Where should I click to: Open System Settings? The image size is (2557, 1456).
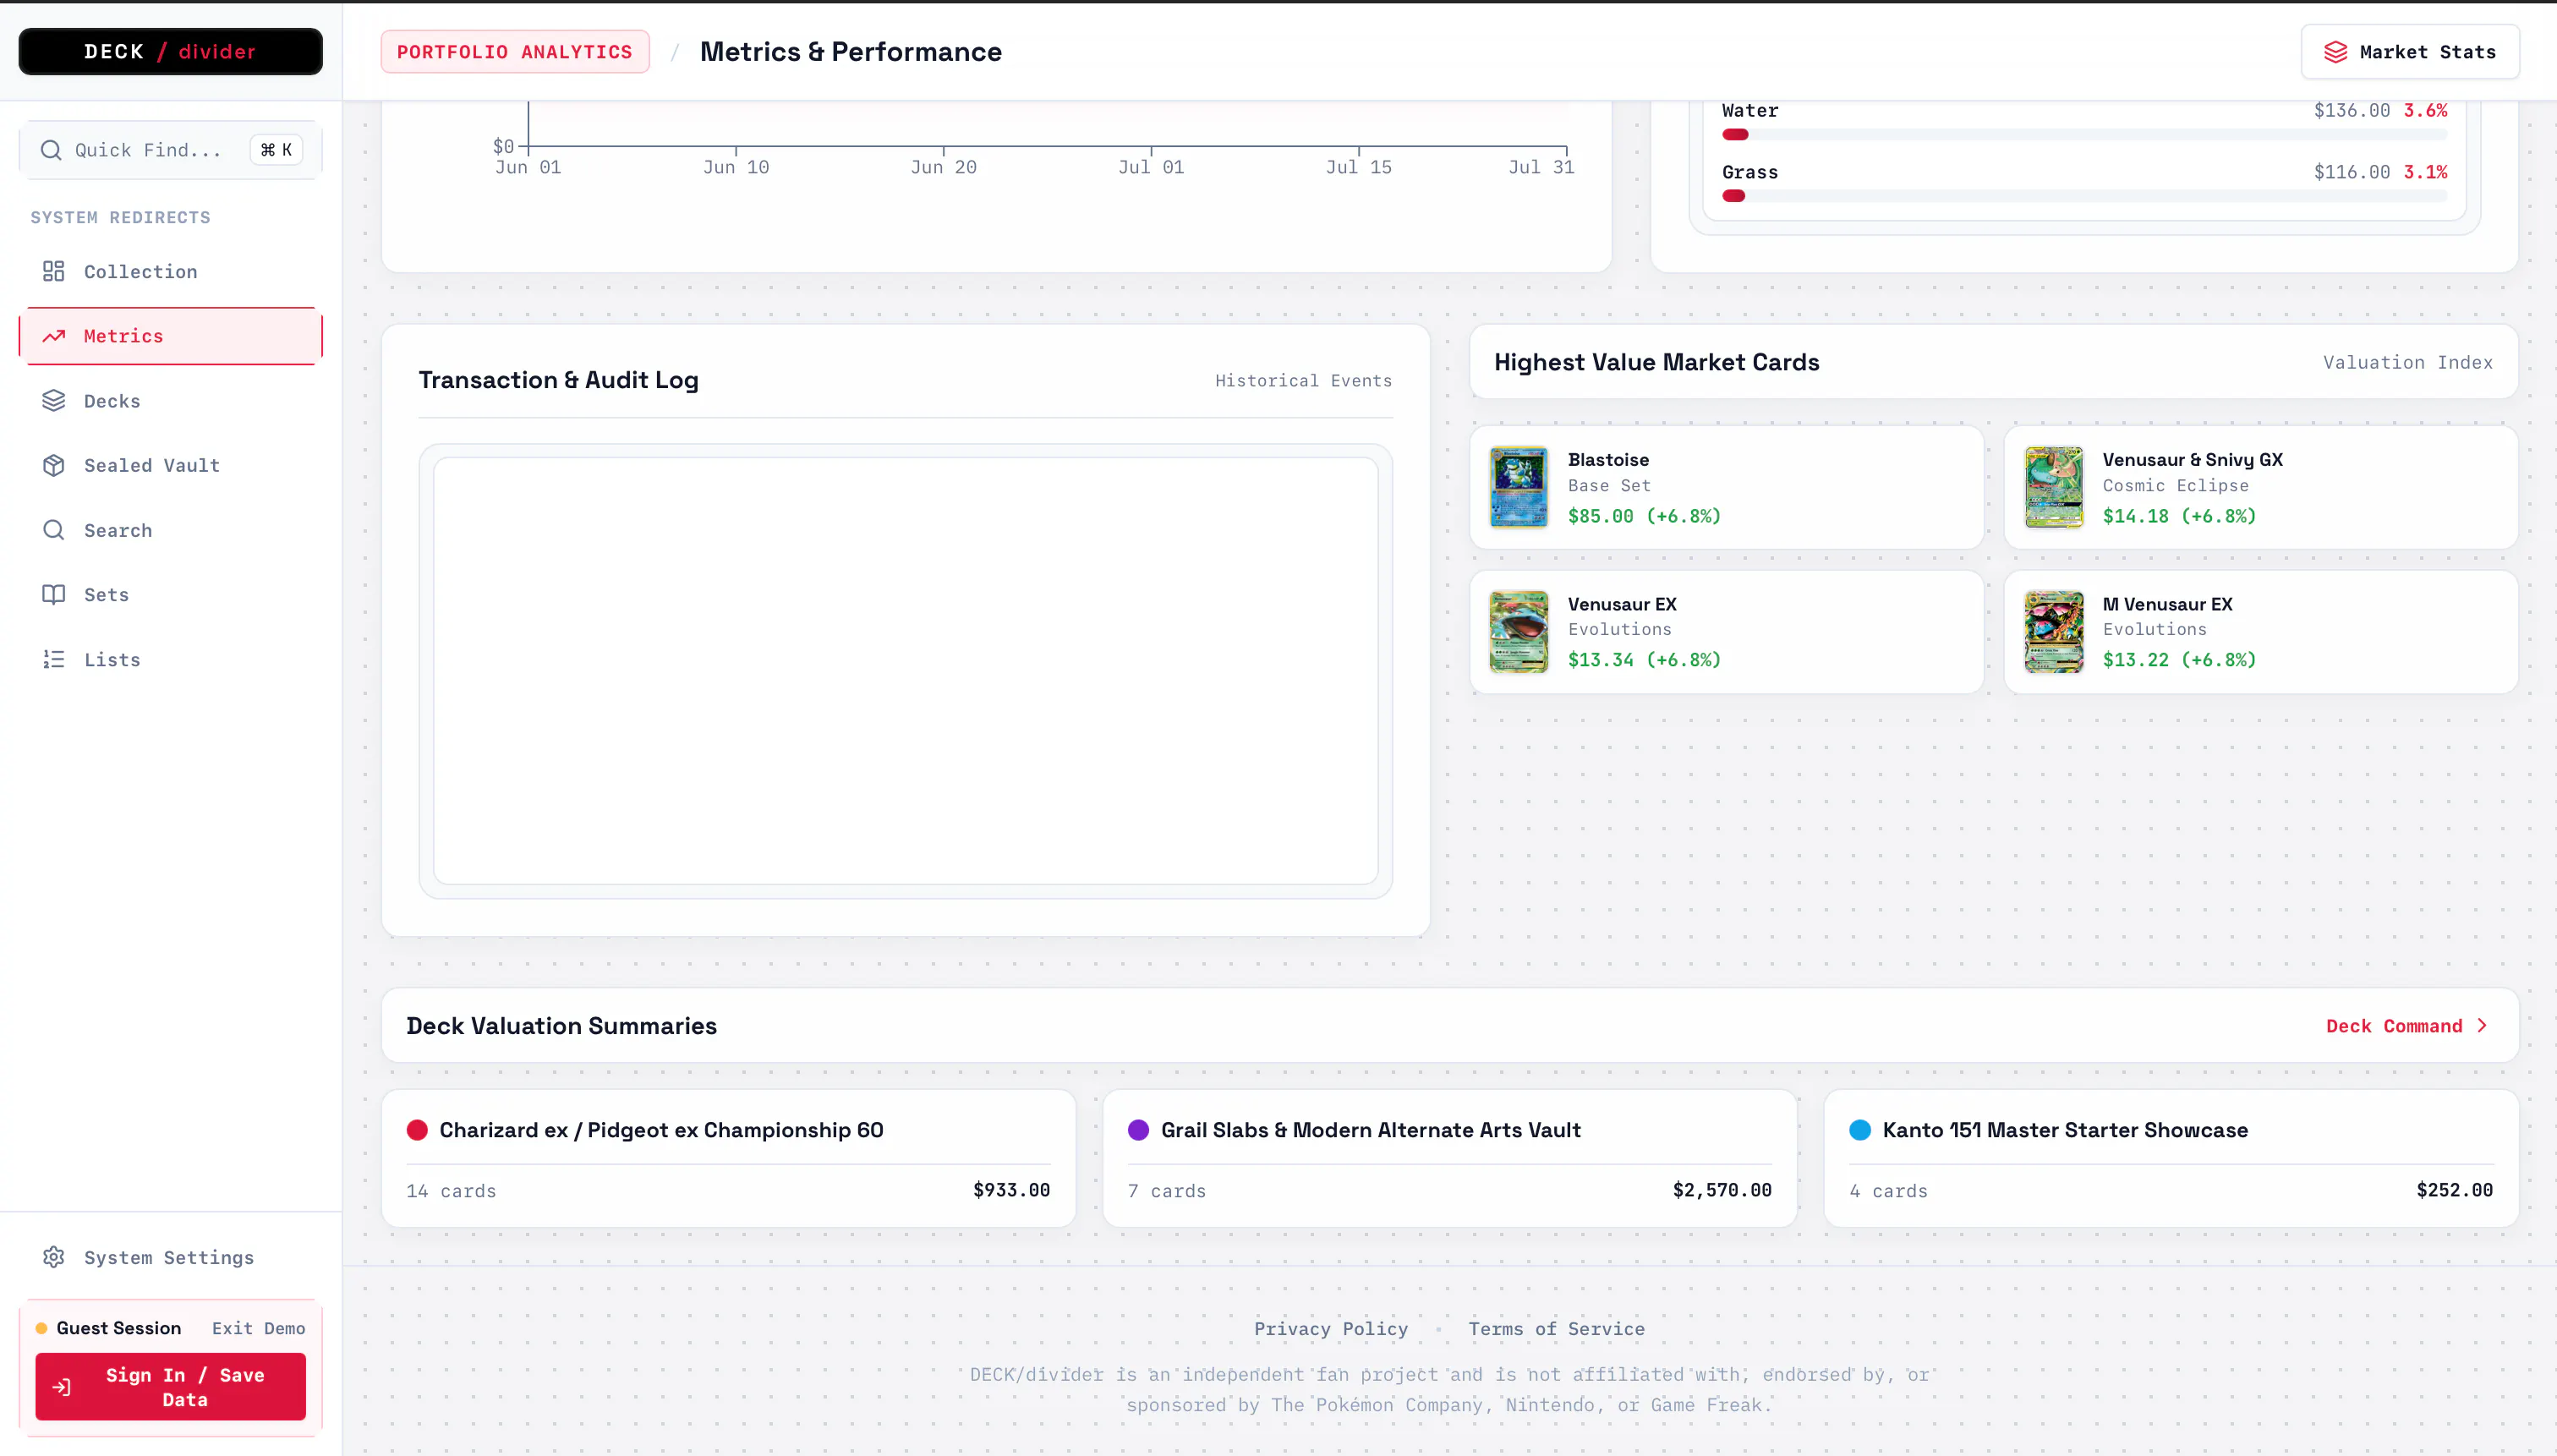point(170,1257)
